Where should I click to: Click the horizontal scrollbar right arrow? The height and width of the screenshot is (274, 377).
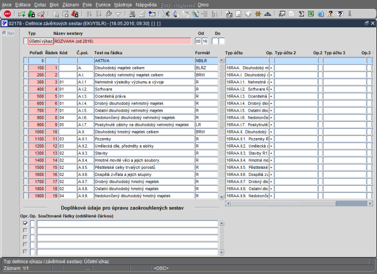coord(370,204)
